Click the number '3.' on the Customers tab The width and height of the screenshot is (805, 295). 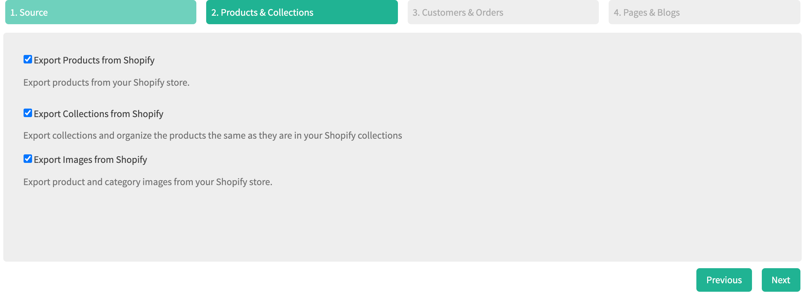[x=416, y=12]
